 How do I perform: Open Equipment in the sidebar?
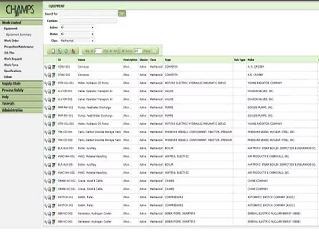(11, 29)
